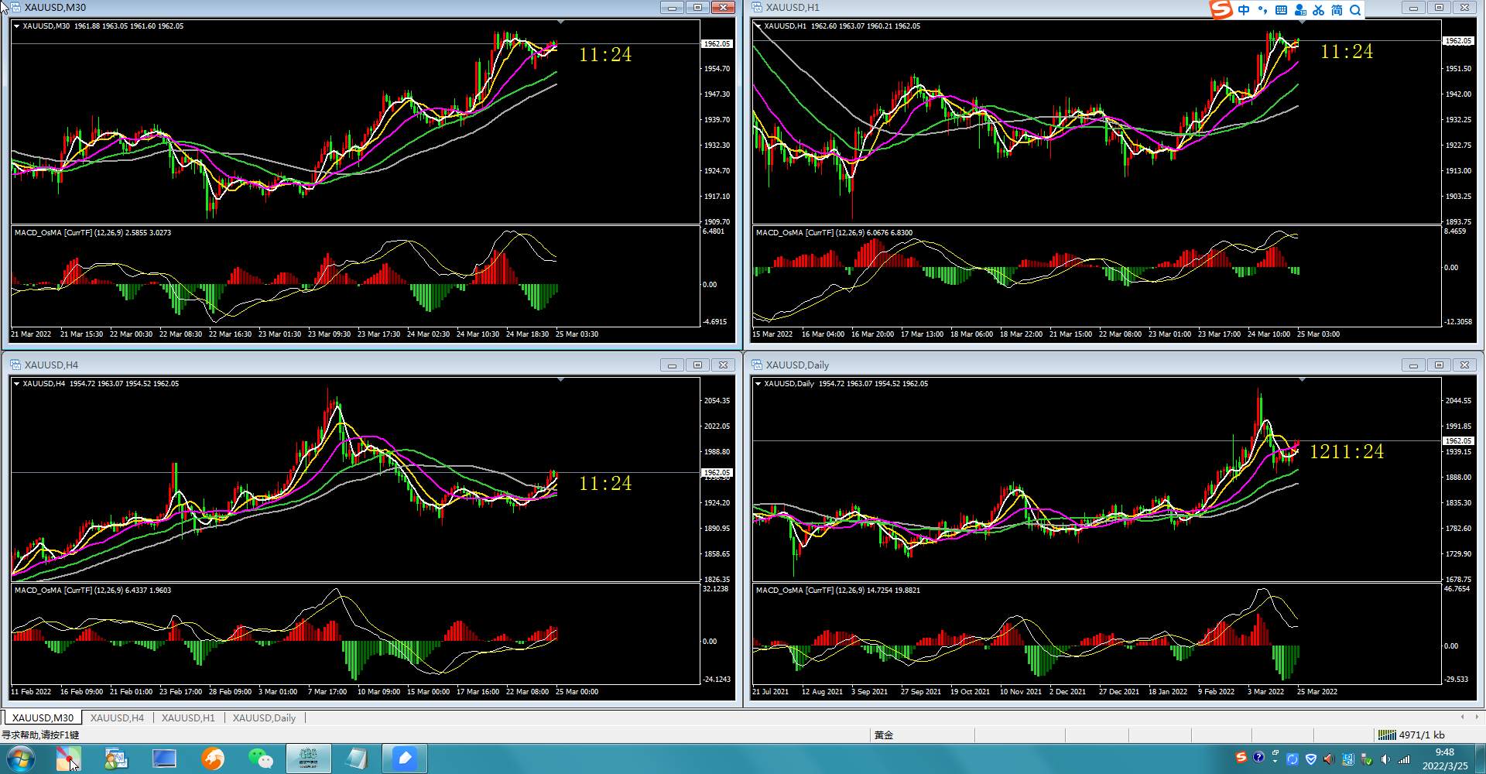
Task: Switch to the XAUUSD,M30 chart tab
Action: (43, 717)
